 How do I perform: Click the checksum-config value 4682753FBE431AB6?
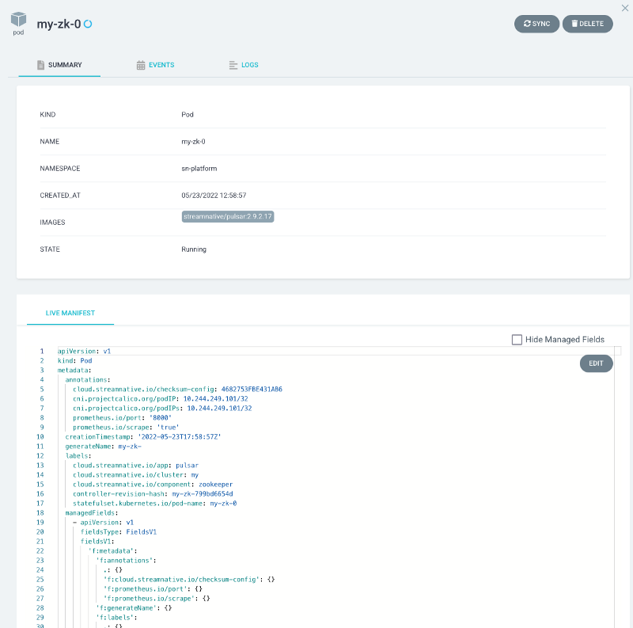tap(252, 389)
